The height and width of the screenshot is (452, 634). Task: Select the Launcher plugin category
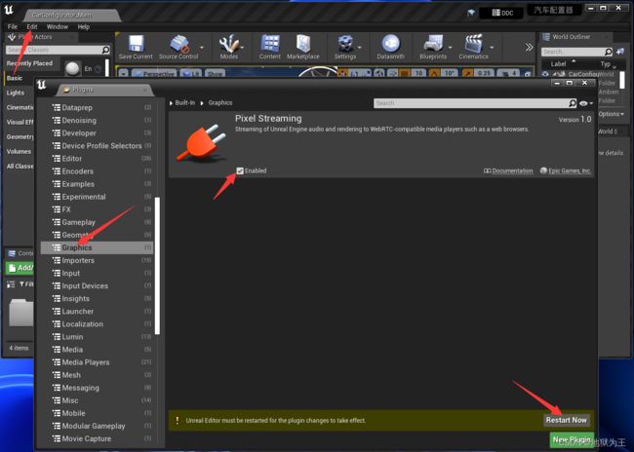[97, 312]
